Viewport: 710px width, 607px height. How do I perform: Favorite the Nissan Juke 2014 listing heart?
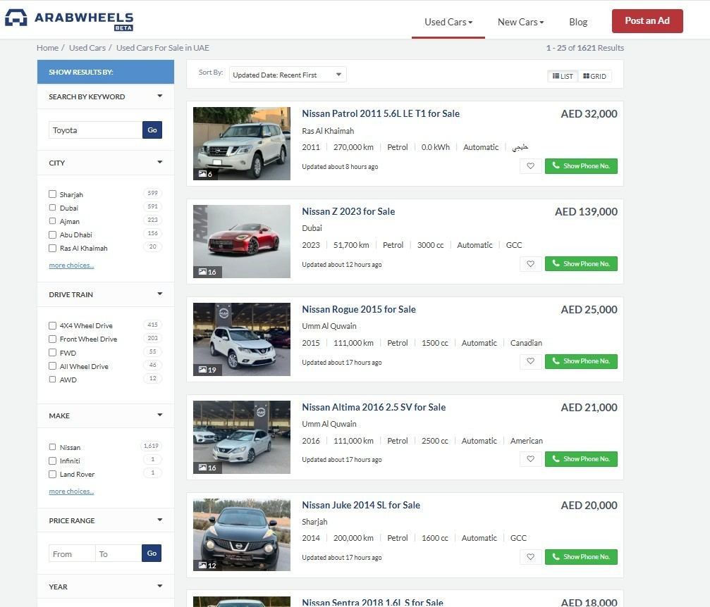[531, 557]
